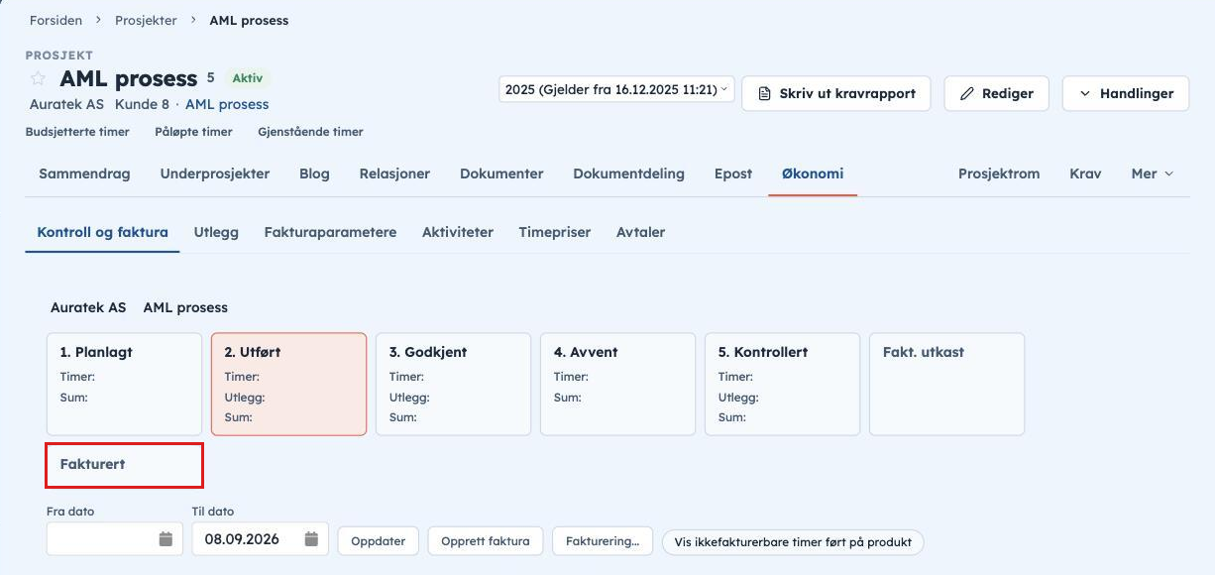Switch to the Sammendrag tab
The height and width of the screenshot is (575, 1215).
(x=84, y=173)
